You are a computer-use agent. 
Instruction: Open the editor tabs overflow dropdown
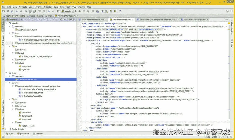coord(227,20)
